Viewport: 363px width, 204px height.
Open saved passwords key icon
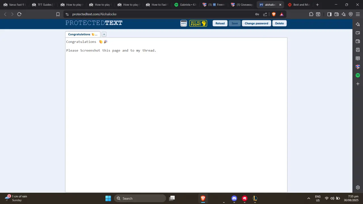pyautogui.click(x=257, y=14)
